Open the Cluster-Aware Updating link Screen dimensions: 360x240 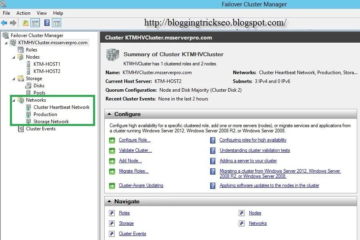[141, 185]
